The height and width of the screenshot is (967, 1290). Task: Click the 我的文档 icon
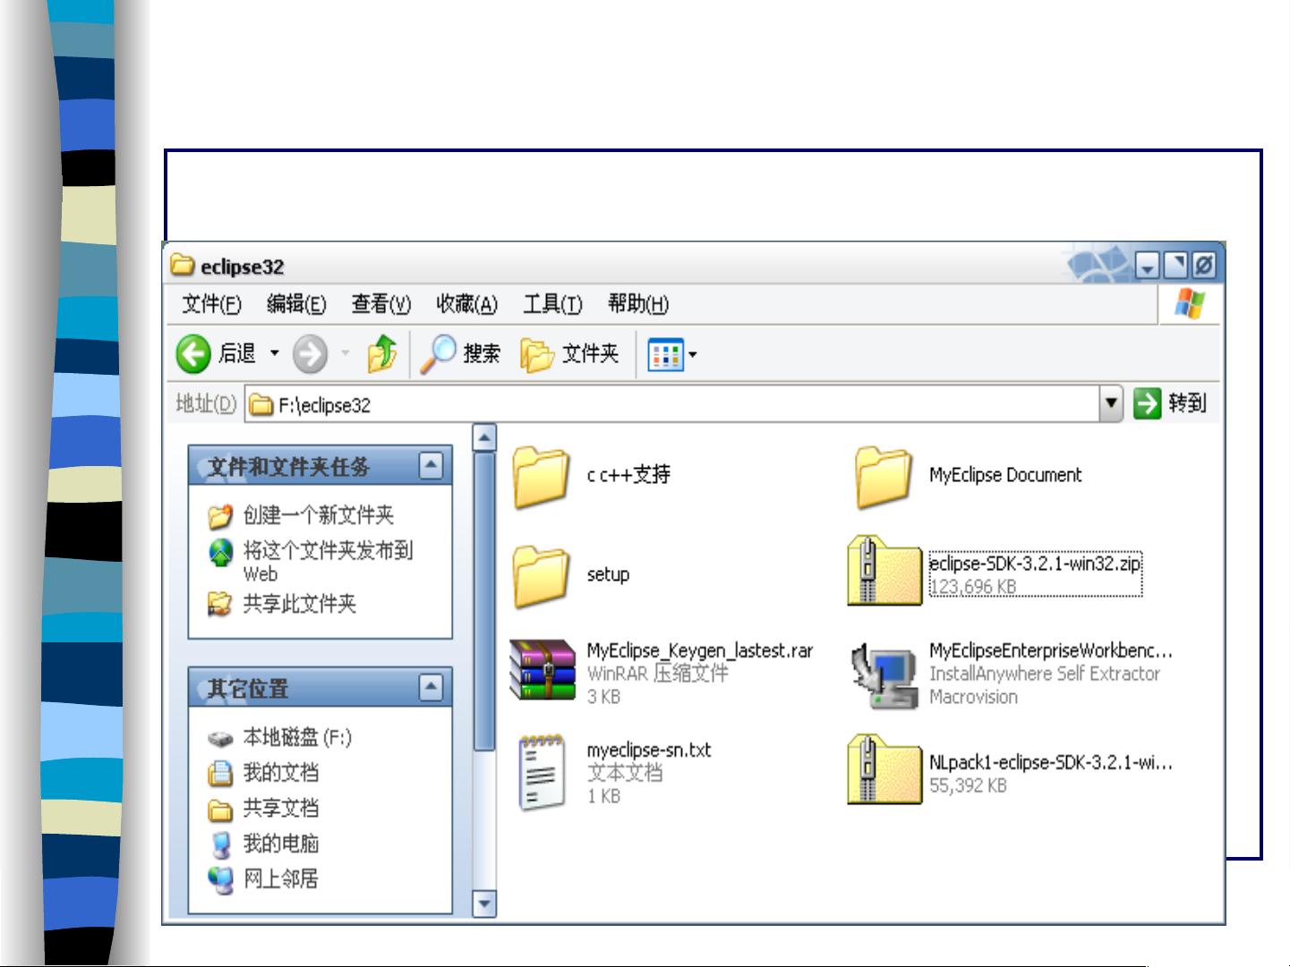220,773
